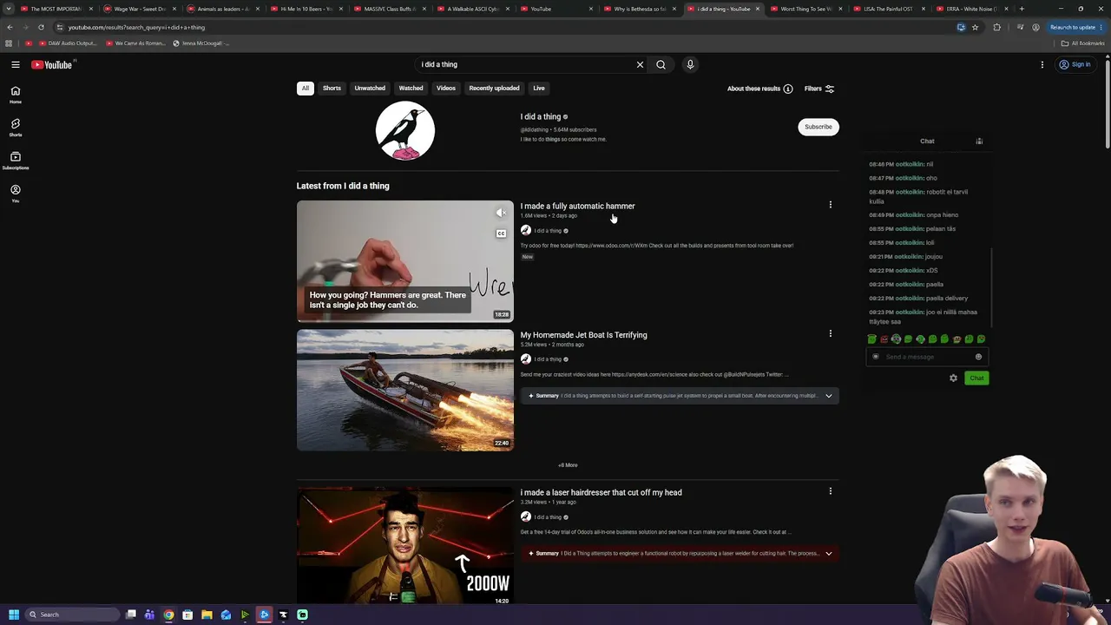1111x625 pixels.
Task: Play the Jet Boat video thumbnail
Action: point(405,391)
